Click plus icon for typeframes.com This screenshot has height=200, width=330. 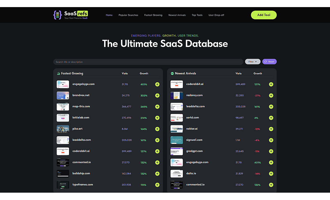click(157, 185)
